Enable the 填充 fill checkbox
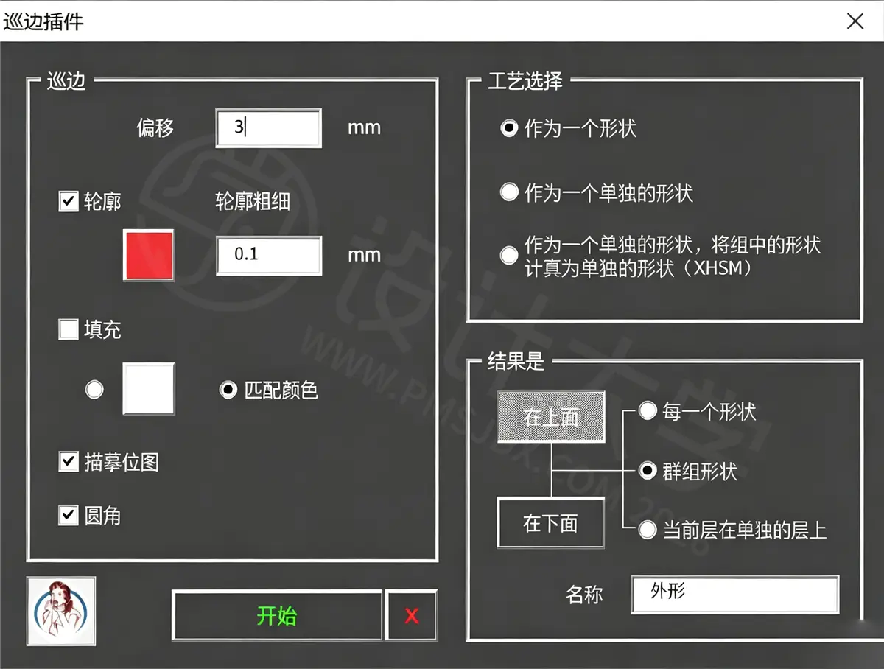The image size is (884, 669). 69,329
